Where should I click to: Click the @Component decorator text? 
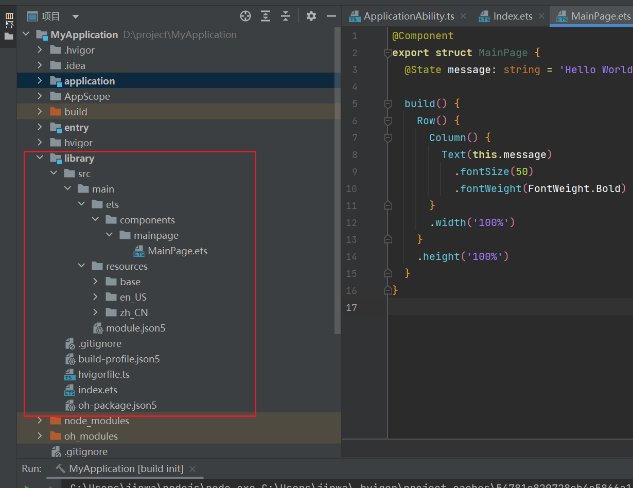click(x=423, y=36)
